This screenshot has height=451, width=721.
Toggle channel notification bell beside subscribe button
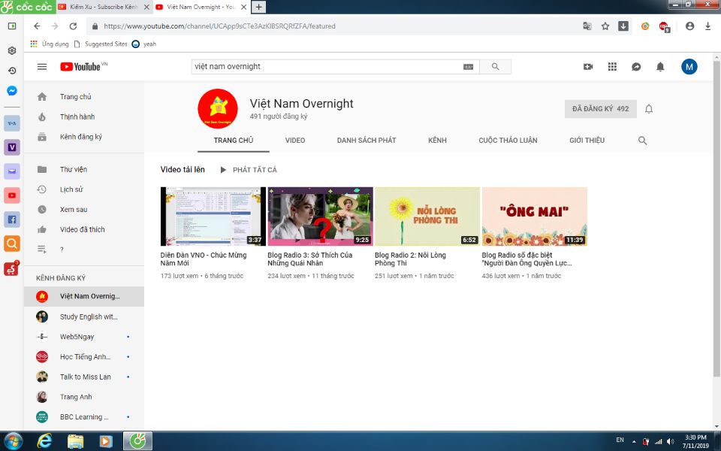click(649, 109)
